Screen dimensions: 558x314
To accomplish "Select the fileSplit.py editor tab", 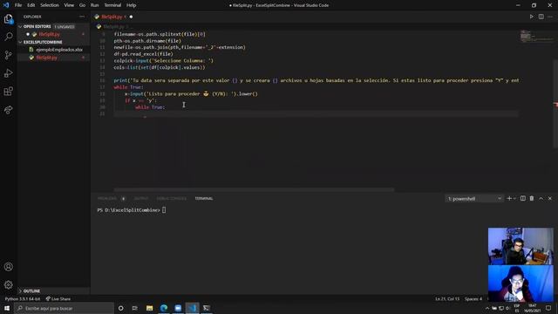I will click(x=112, y=17).
